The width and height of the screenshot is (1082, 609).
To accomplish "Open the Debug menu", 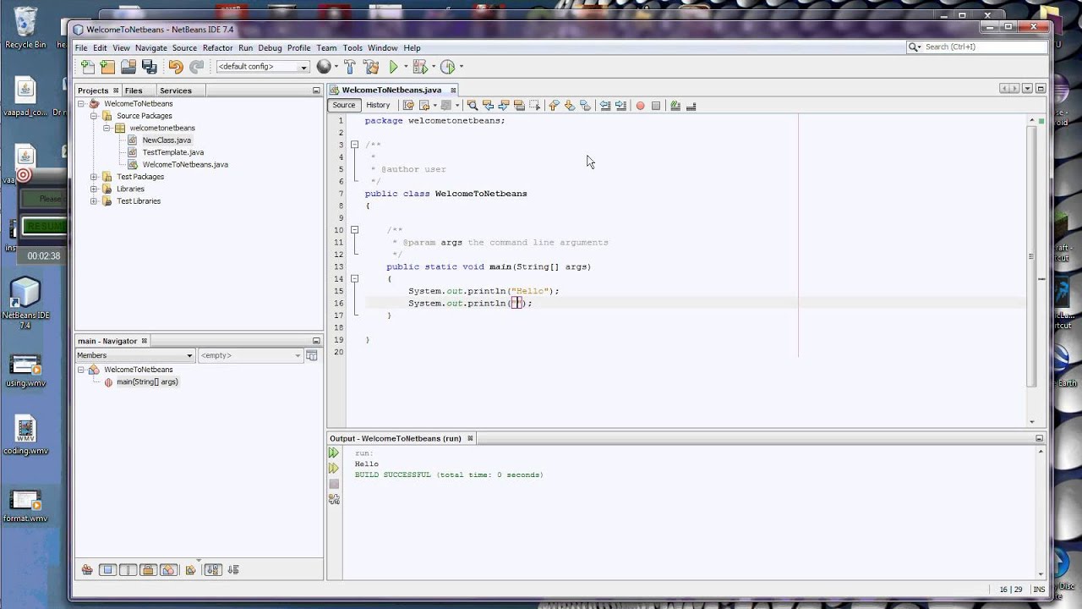I will coord(270,48).
